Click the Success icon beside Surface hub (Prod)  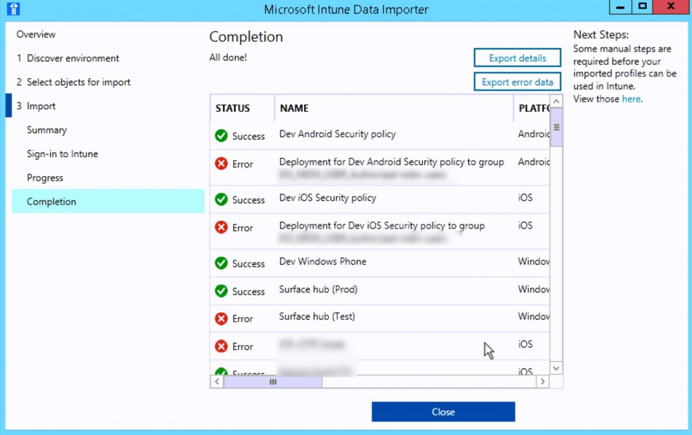222,290
